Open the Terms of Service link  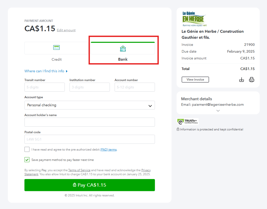(x=79, y=170)
